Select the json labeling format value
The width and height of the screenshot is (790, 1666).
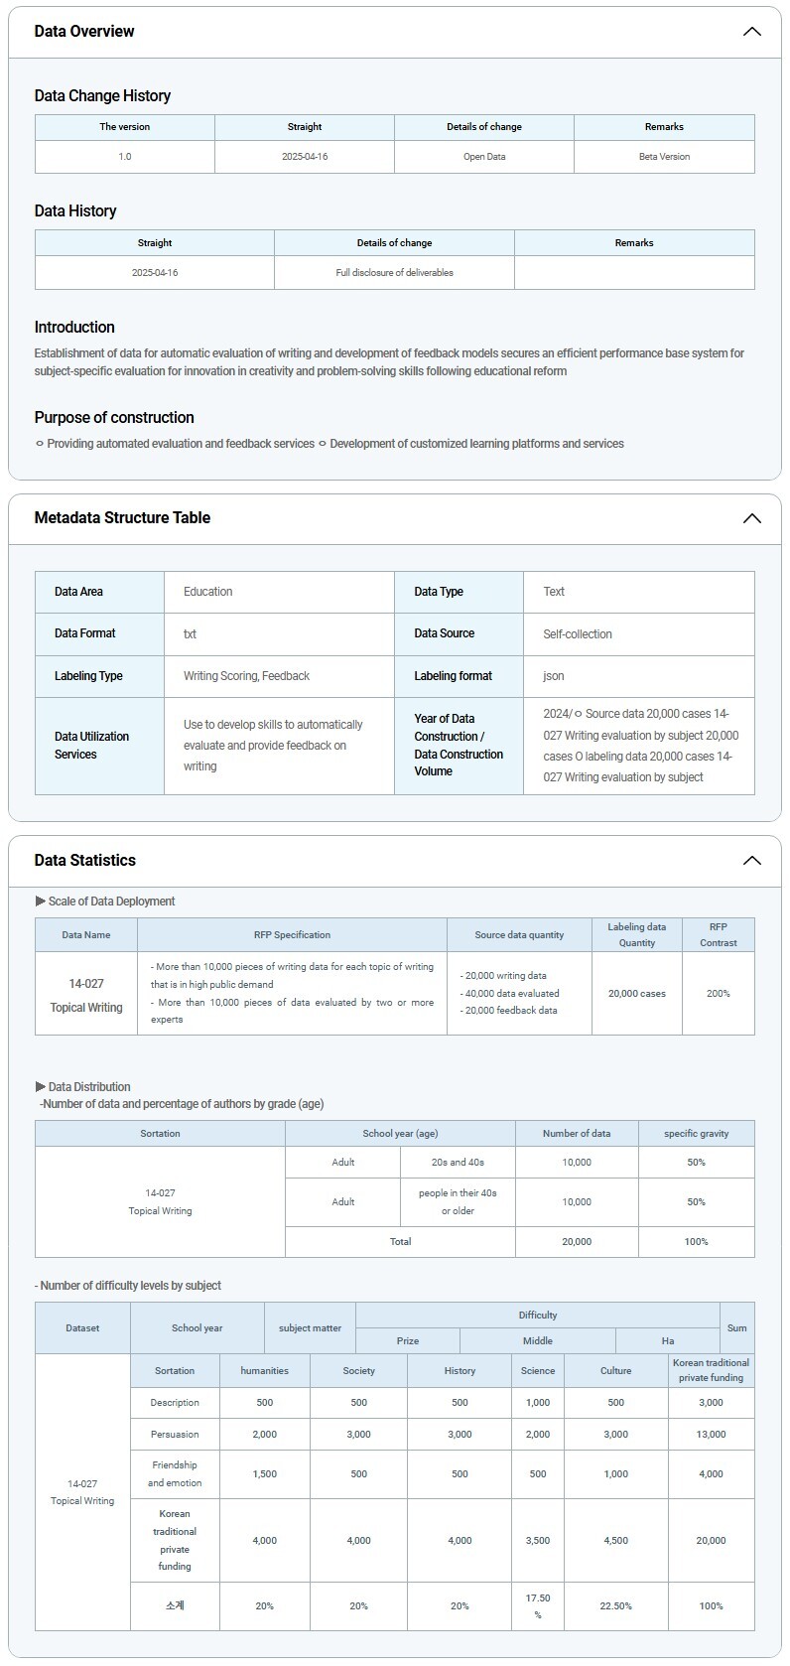point(554,676)
